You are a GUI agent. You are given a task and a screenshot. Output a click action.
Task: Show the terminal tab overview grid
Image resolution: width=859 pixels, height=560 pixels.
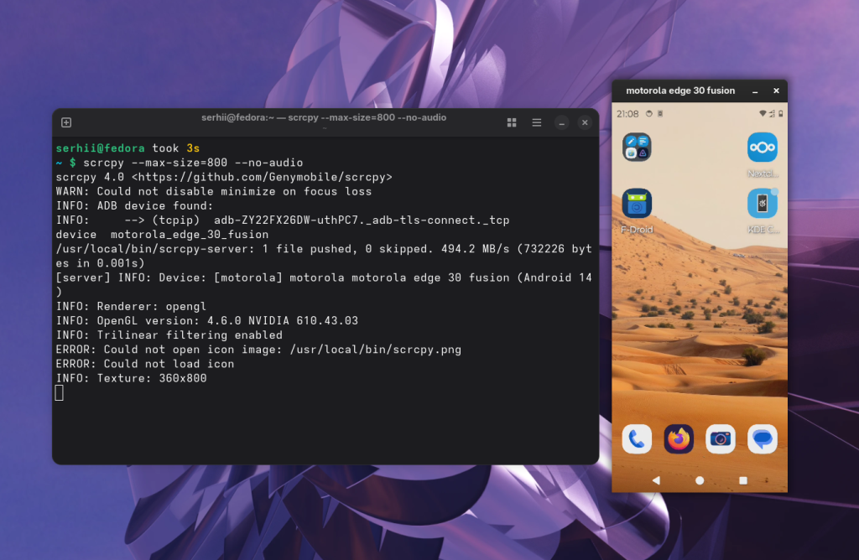pos(512,122)
